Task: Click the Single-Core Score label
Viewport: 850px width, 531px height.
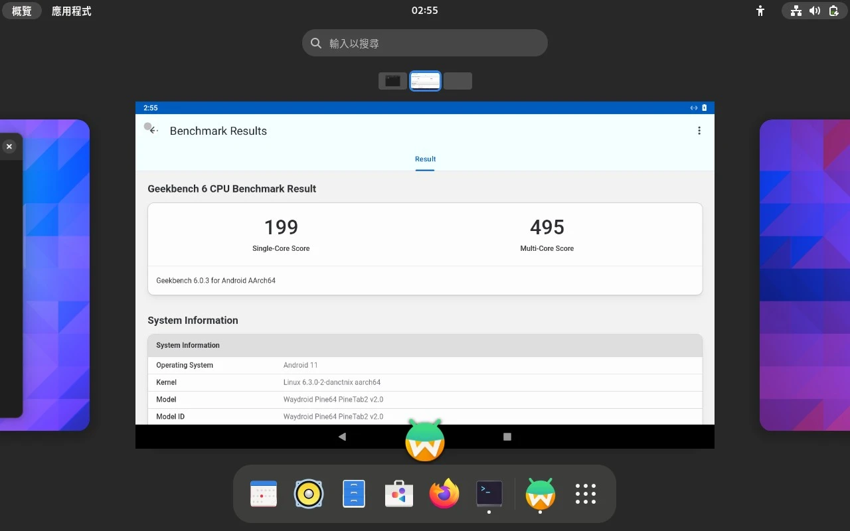Action: [281, 248]
